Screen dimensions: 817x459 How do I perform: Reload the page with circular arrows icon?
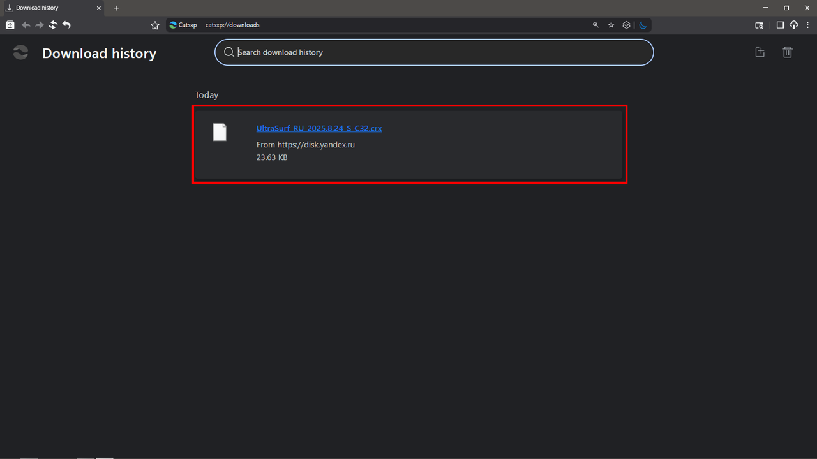53,25
